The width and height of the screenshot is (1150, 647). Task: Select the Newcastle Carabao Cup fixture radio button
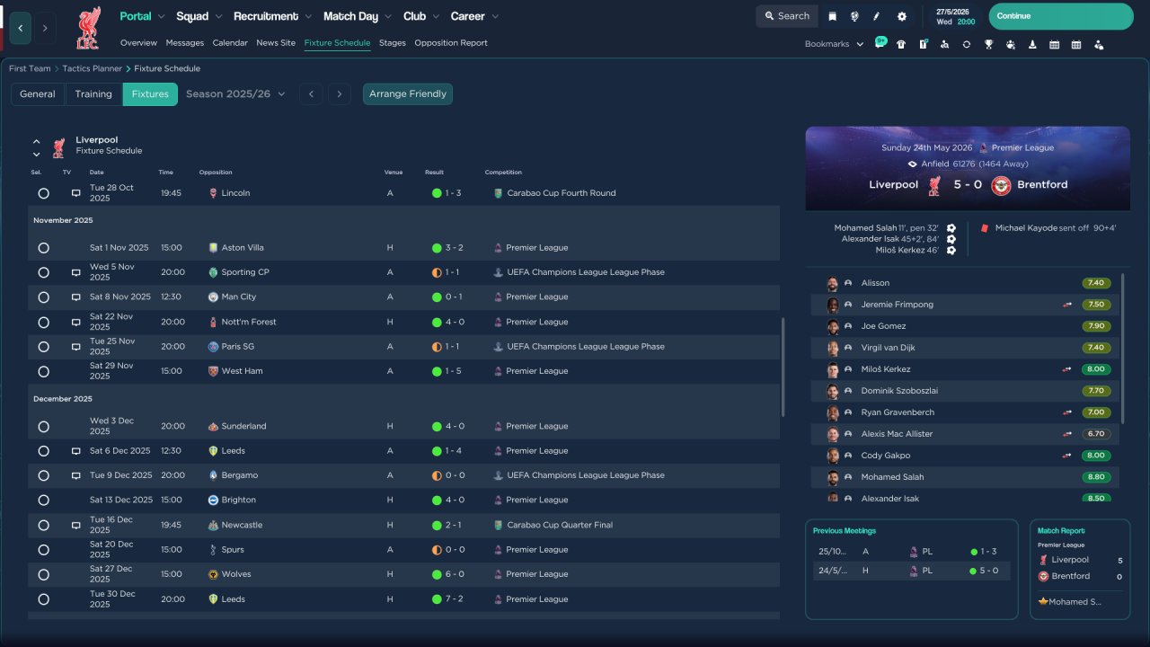[43, 525]
